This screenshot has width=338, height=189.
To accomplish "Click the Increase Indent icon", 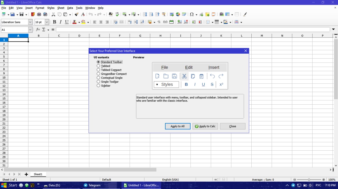I will (x=194, y=22).
